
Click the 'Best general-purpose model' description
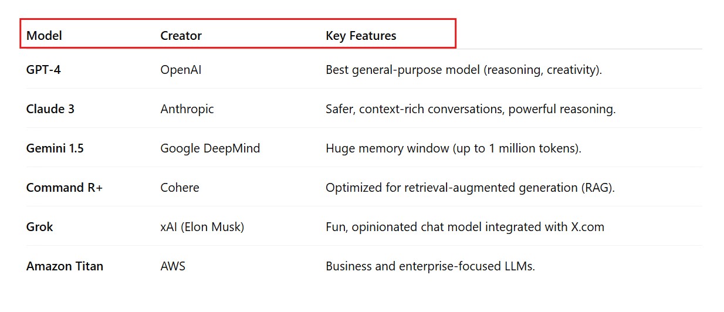464,70
